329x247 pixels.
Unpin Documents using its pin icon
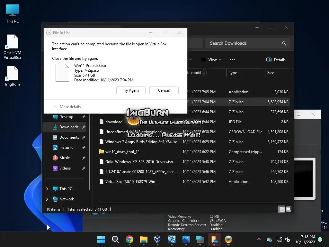(x=84, y=137)
